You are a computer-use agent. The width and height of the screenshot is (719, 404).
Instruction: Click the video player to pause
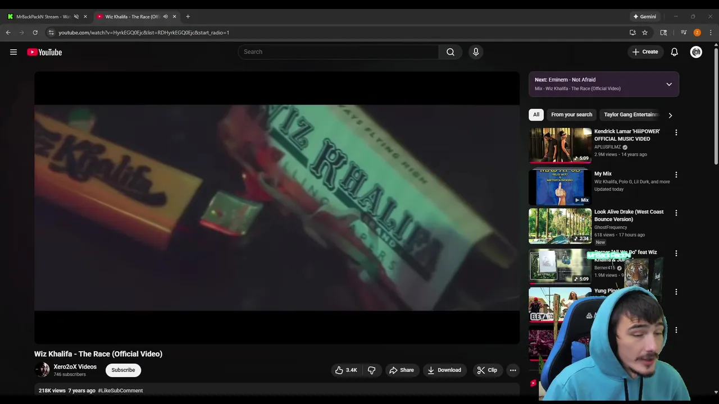coord(277,208)
